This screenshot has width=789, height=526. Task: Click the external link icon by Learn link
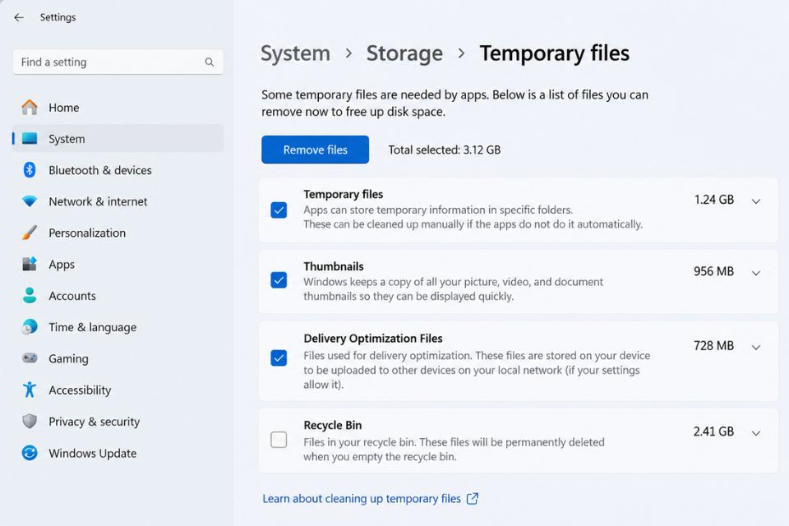click(473, 498)
